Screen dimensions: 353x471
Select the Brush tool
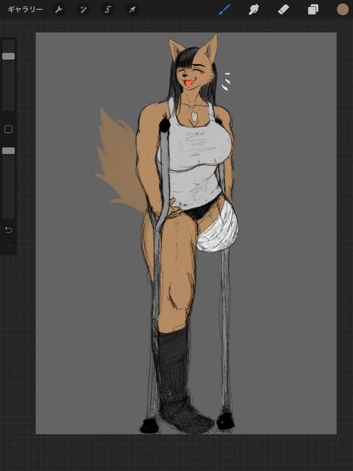[224, 10]
